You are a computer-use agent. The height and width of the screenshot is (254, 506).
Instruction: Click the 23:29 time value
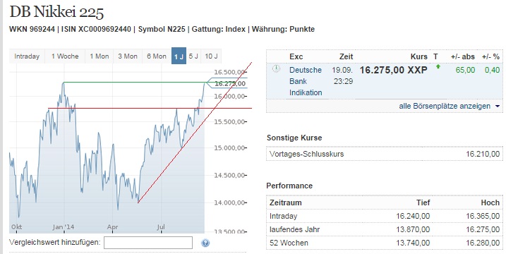pyautogui.click(x=343, y=81)
